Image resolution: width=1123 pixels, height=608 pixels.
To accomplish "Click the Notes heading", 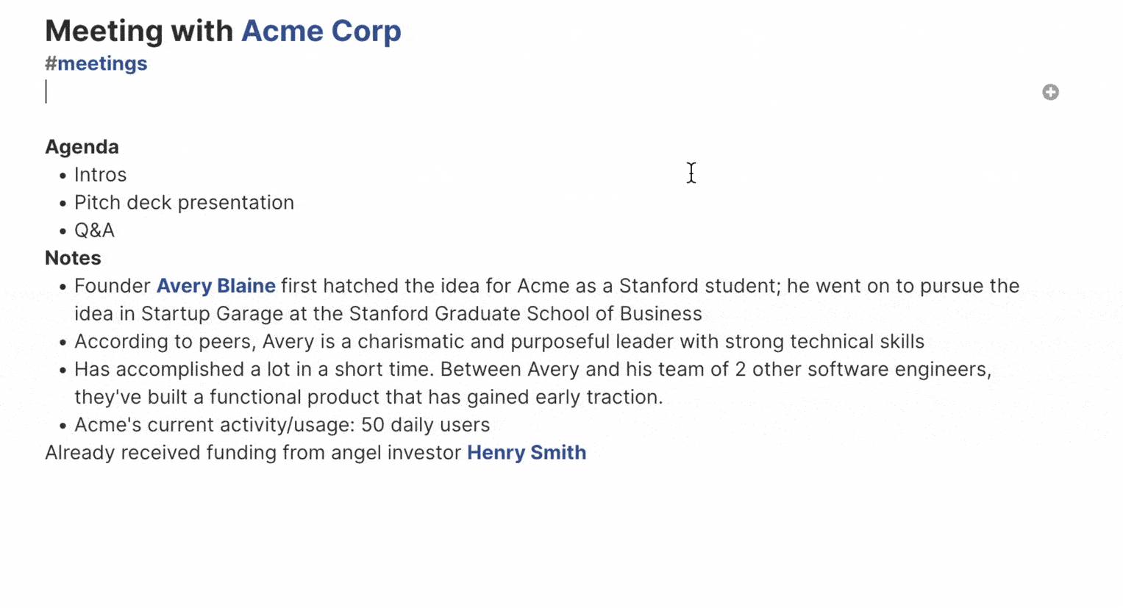I will [x=73, y=258].
